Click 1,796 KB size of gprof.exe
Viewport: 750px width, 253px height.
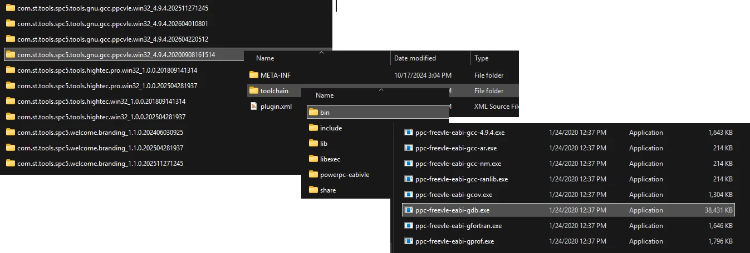point(720,241)
